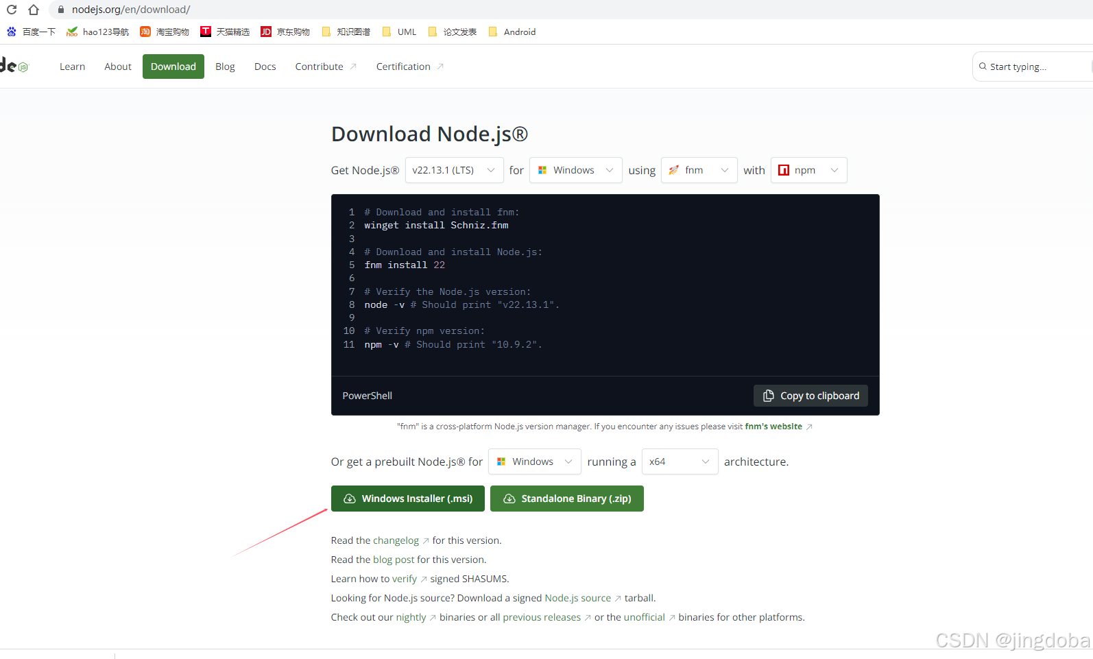
Task: Open the hao123导航 bookmark
Action: [98, 32]
